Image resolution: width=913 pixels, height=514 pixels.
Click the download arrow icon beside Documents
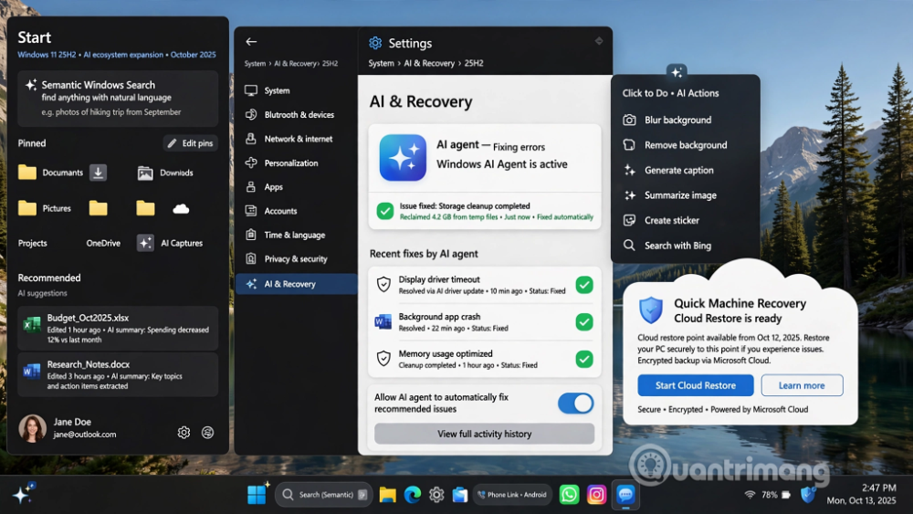pos(98,173)
